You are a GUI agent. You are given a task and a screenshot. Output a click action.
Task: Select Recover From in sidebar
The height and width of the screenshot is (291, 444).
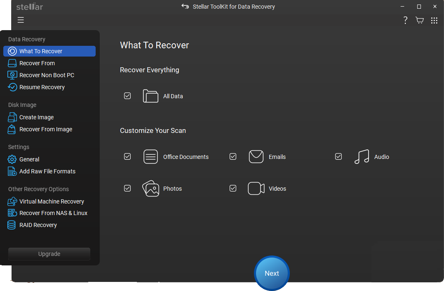click(37, 63)
